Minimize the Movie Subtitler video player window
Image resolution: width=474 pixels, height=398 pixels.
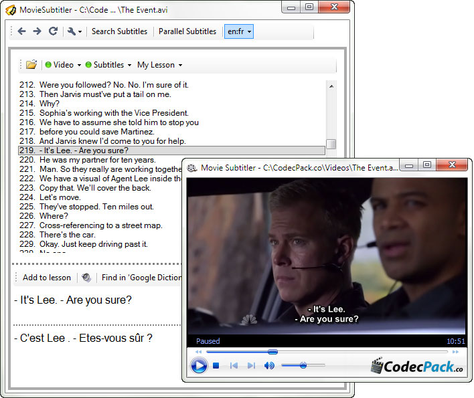pyautogui.click(x=409, y=165)
